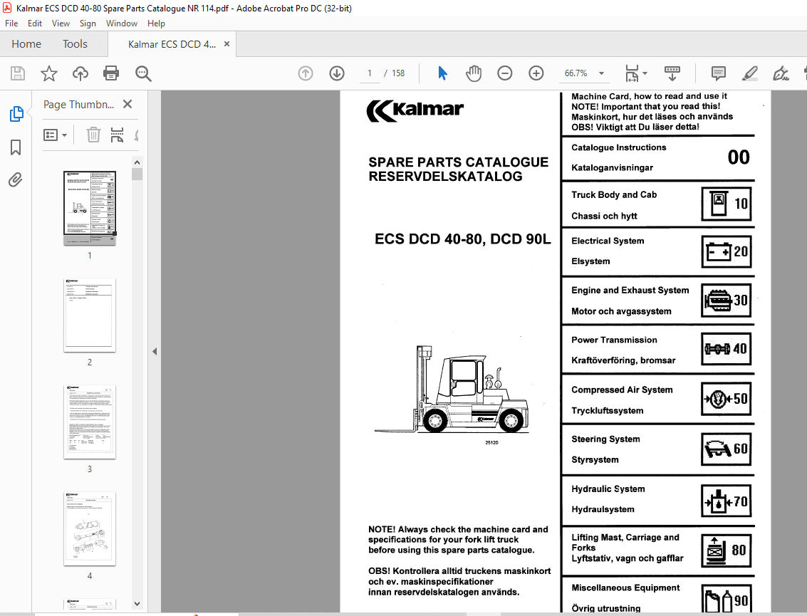Click the 'Miscellaneous Equipment' text

(625, 588)
